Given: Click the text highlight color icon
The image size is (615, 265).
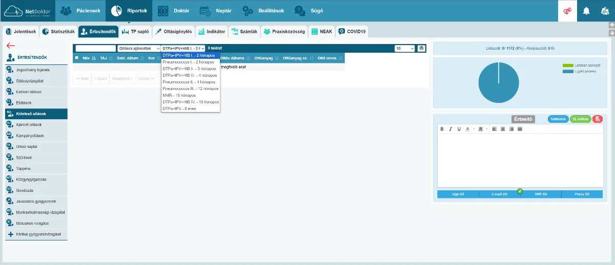Looking at the screenshot, I should (x=481, y=129).
